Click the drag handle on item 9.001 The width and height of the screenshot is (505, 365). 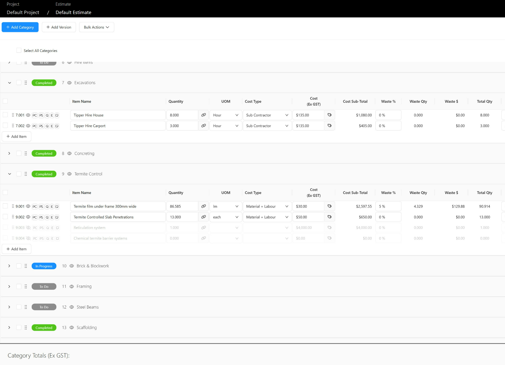[13, 206]
